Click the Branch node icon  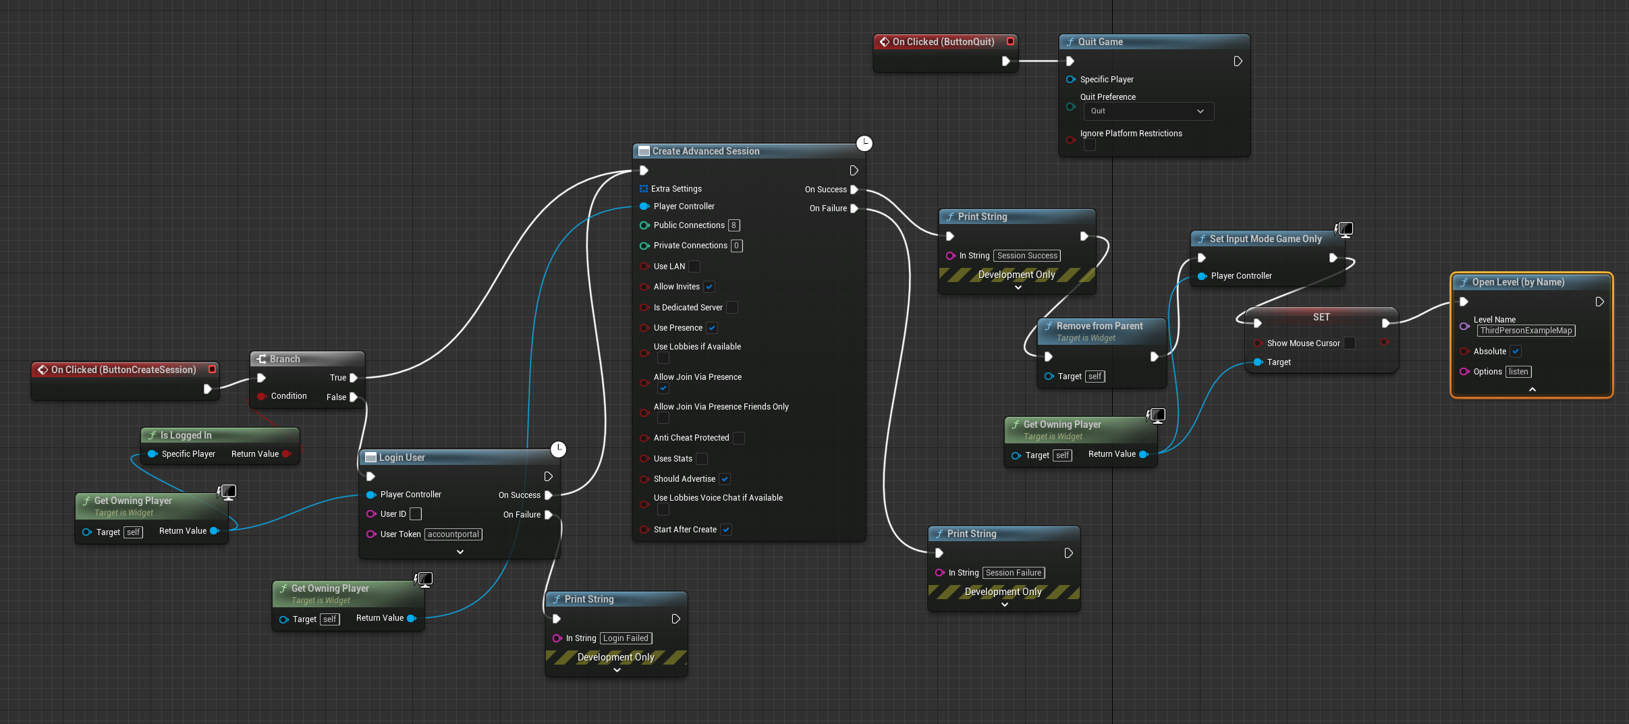[261, 359]
